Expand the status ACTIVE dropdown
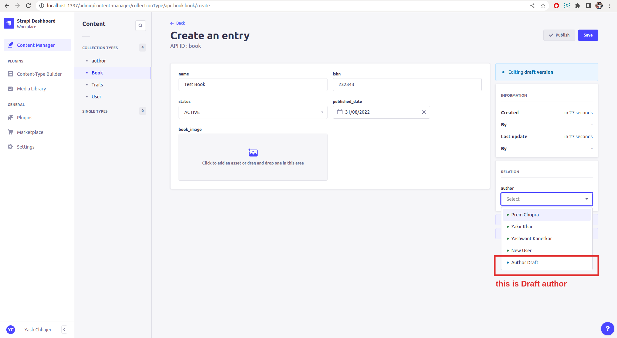The image size is (617, 338). coord(322,112)
